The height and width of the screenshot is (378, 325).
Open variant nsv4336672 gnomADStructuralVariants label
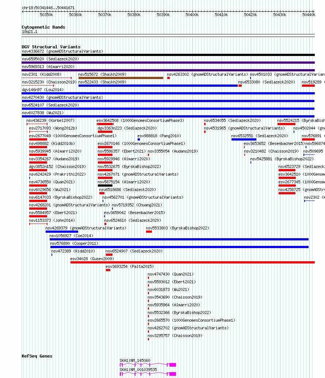(62, 51)
